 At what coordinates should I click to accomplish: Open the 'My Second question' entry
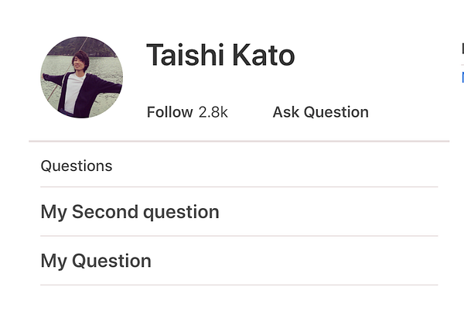pyautogui.click(x=130, y=212)
